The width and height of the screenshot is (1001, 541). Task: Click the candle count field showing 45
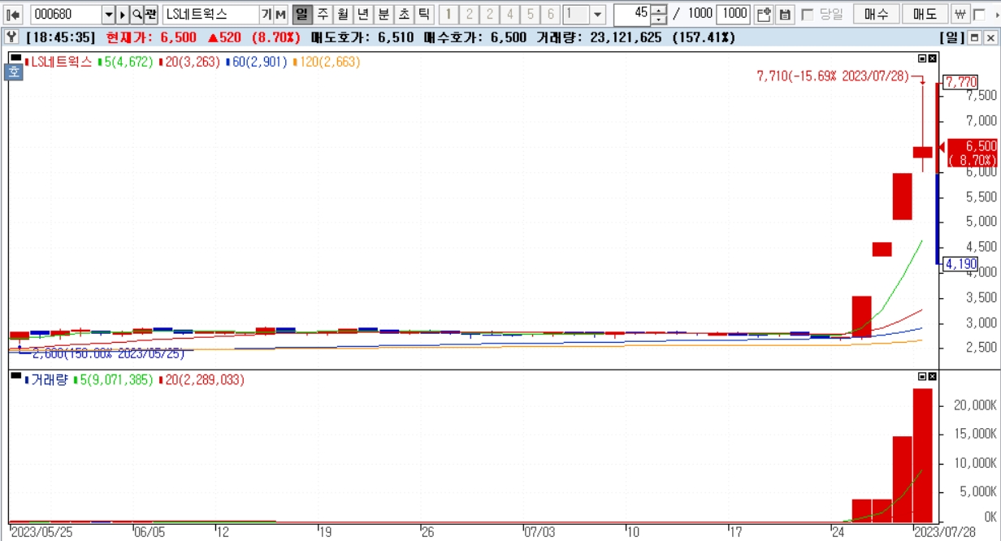(x=631, y=14)
